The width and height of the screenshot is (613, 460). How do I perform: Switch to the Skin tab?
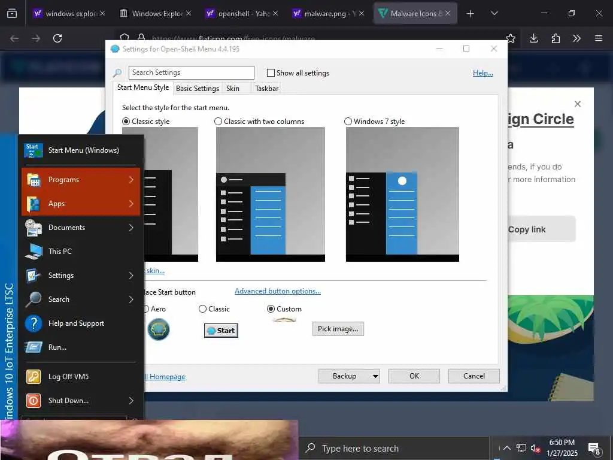click(233, 89)
